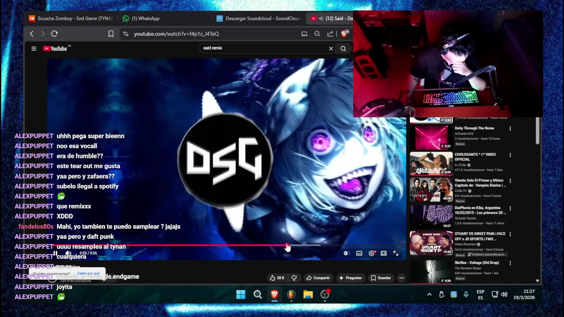Click the 'Saber por qué' link
Viewport: 564px width, 317px height.
tap(88, 273)
